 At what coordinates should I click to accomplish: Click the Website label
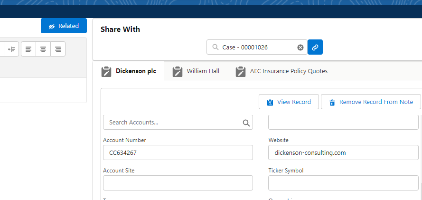[x=278, y=140]
